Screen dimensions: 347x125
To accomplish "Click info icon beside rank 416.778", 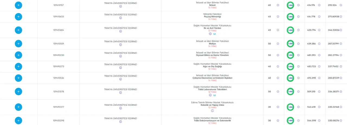I will point(319,17).
